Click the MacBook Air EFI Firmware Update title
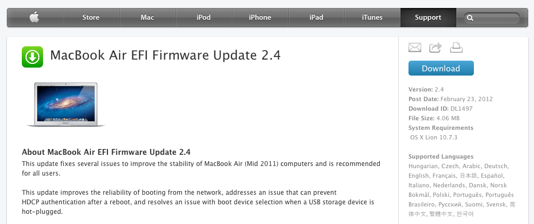This screenshot has height=224, width=534. click(x=165, y=55)
